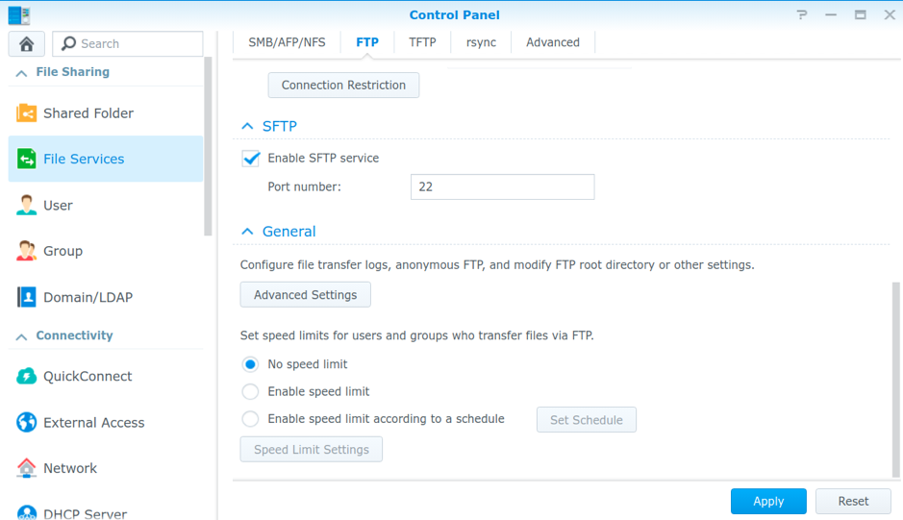
Task: Click the Advanced Settings button
Action: tap(305, 295)
